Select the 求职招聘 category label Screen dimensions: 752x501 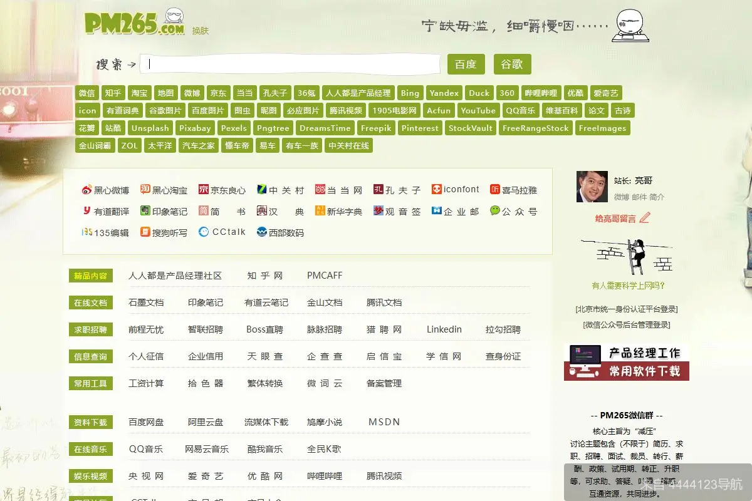point(90,329)
